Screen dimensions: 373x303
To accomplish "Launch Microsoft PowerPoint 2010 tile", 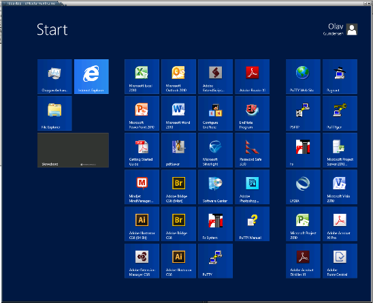I will tap(142, 113).
